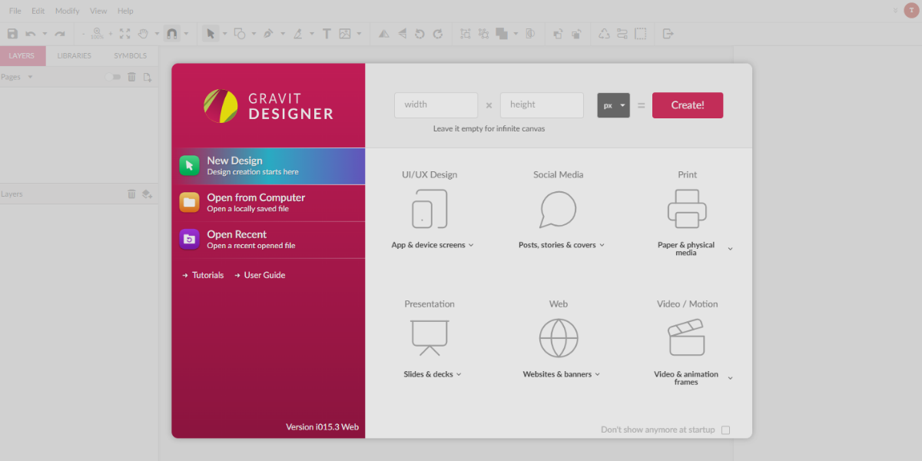Select the Pen tool
Screen dimensions: 922x461
click(x=269, y=34)
